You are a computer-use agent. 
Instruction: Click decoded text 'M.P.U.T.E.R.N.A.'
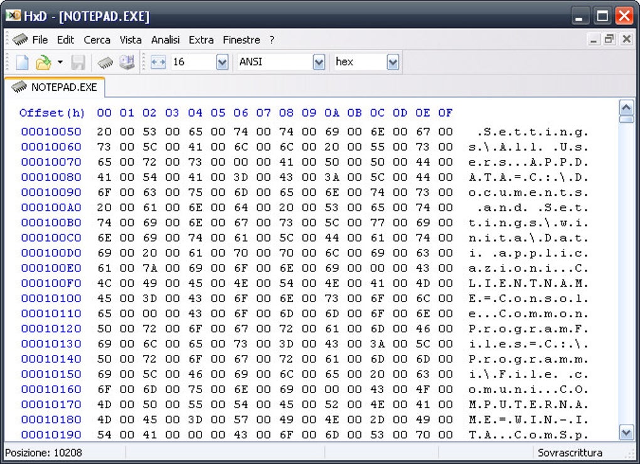(x=528, y=404)
